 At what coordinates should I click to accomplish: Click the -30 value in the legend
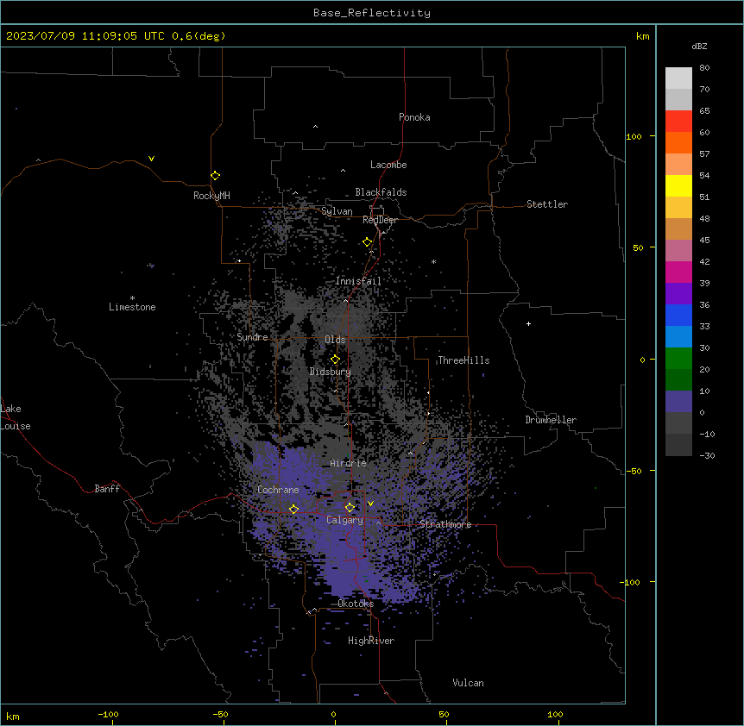pos(707,456)
